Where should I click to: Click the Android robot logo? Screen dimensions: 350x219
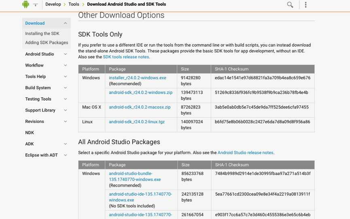pos(25,4)
